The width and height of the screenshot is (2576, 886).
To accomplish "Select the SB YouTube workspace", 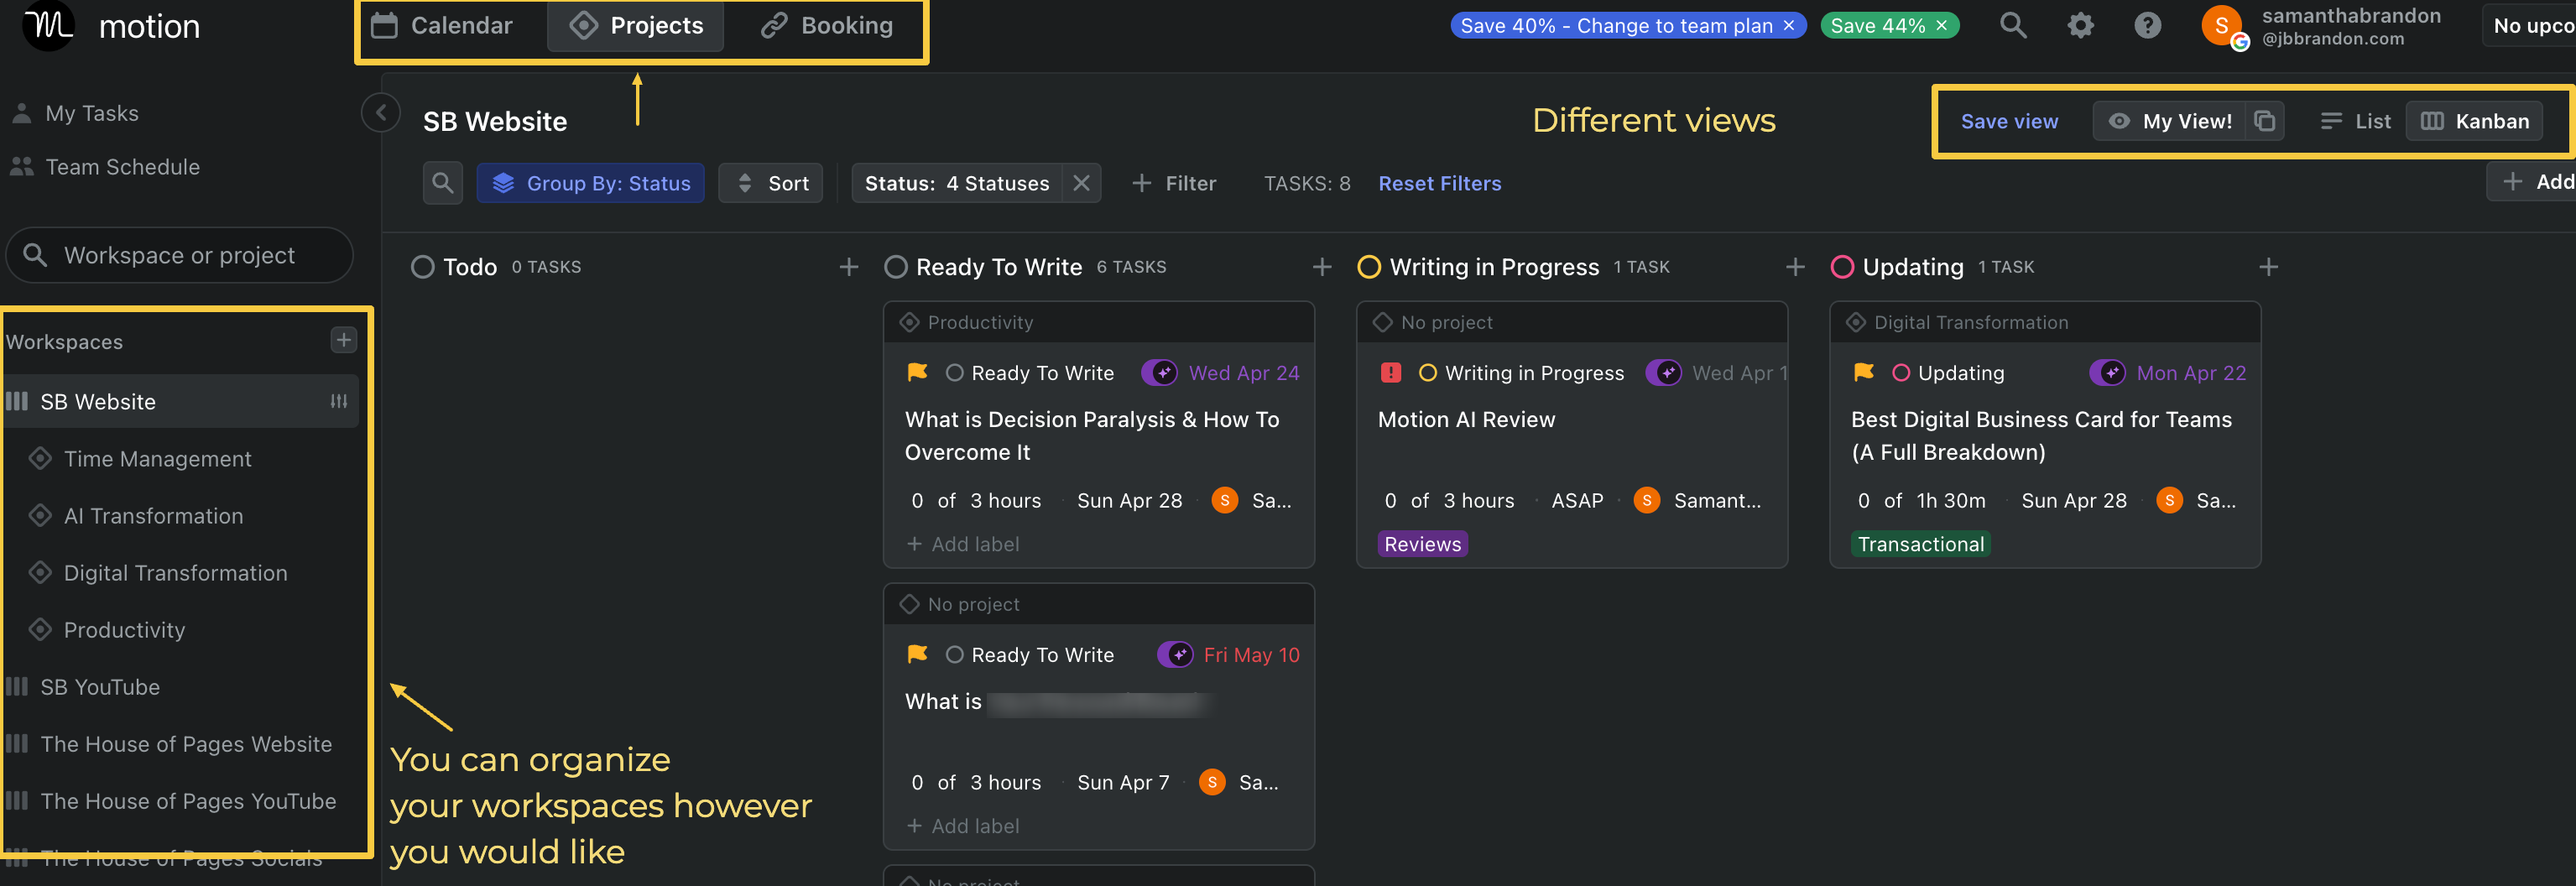I will (x=100, y=686).
